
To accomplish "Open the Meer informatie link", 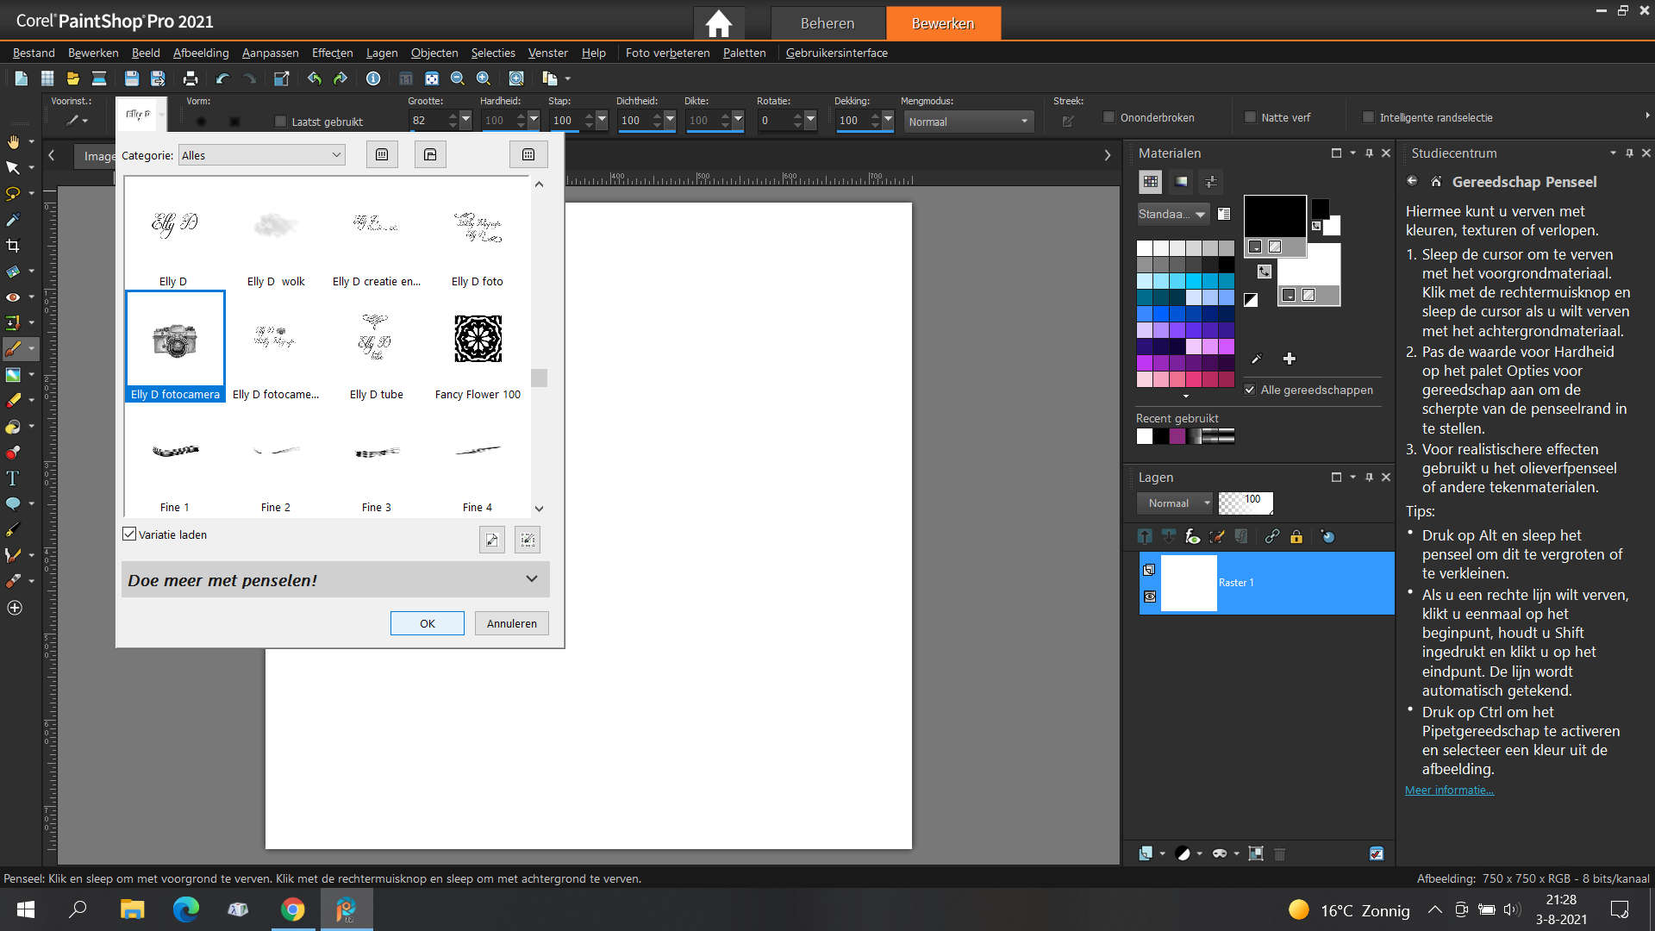I will pyautogui.click(x=1449, y=790).
